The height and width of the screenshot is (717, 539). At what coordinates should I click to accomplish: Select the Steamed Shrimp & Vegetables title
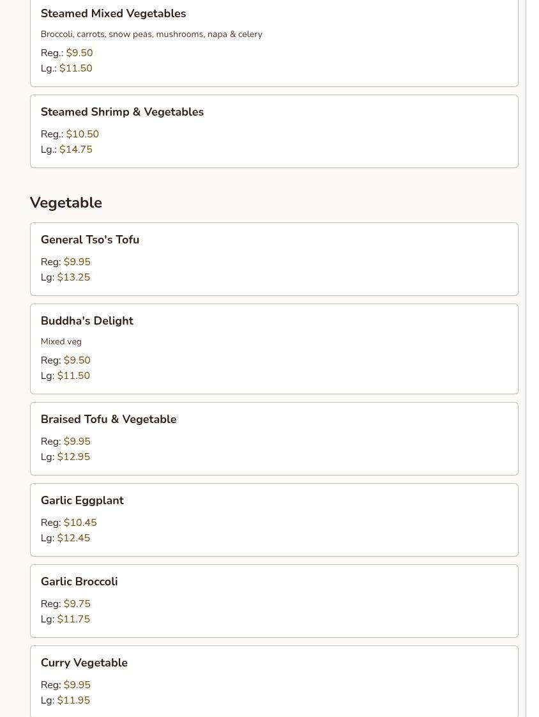[x=122, y=112]
